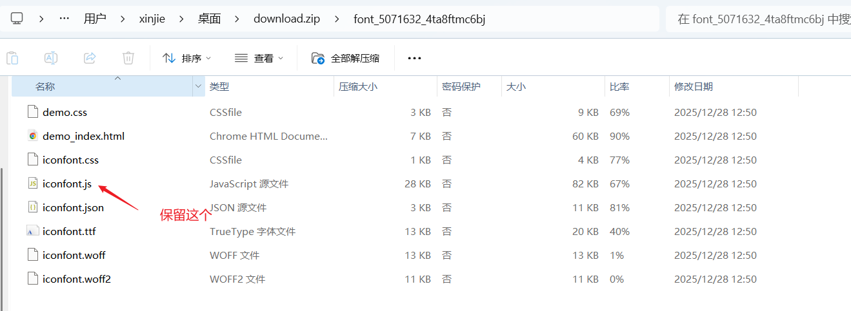Open the more options ellipsis in toolbar
The image size is (851, 311).
click(414, 58)
